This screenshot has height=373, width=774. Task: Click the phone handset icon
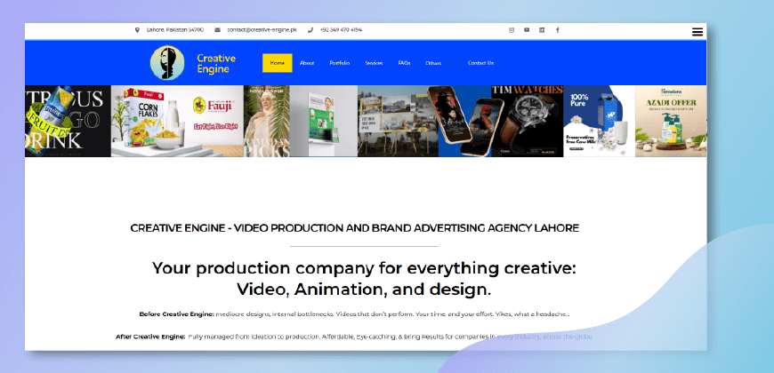click(310, 30)
